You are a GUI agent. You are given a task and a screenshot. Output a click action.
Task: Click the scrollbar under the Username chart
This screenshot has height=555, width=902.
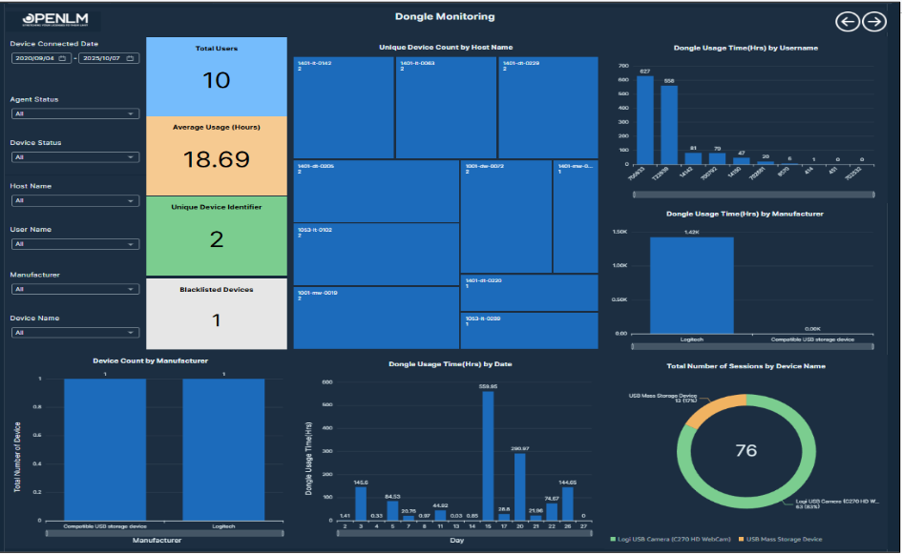(753, 195)
